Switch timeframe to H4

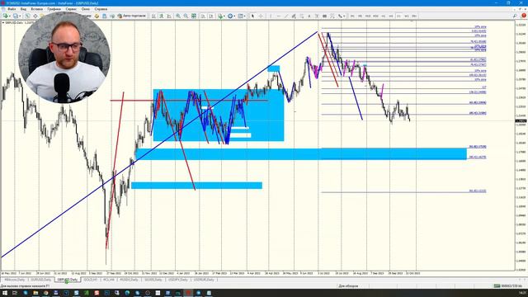(391, 16)
